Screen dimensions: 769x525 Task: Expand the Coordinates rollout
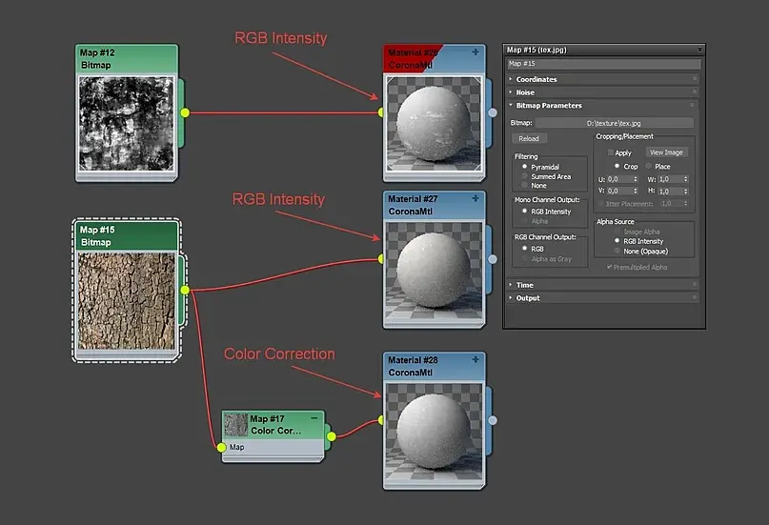click(536, 79)
